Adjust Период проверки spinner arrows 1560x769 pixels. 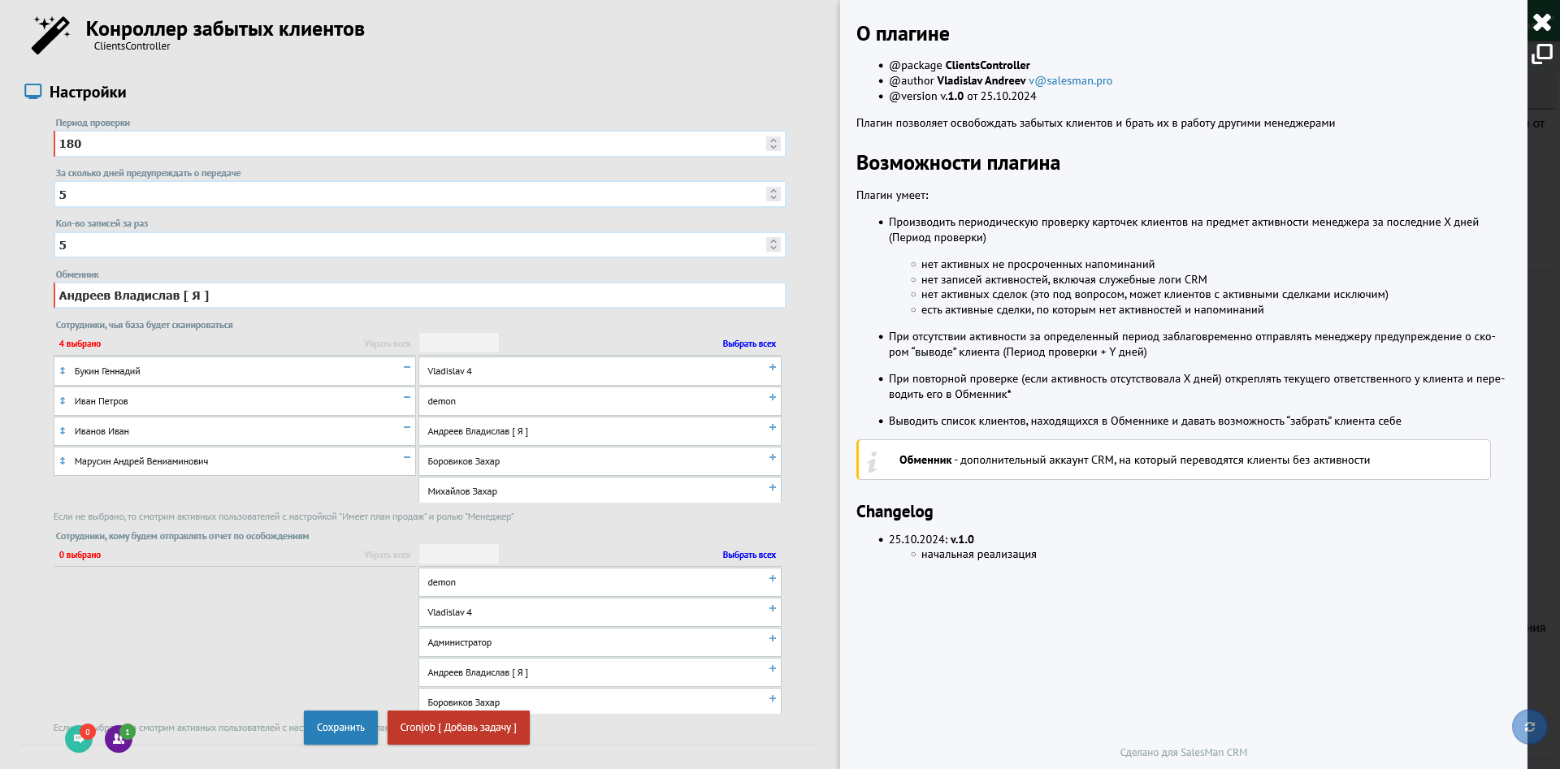[x=773, y=144]
